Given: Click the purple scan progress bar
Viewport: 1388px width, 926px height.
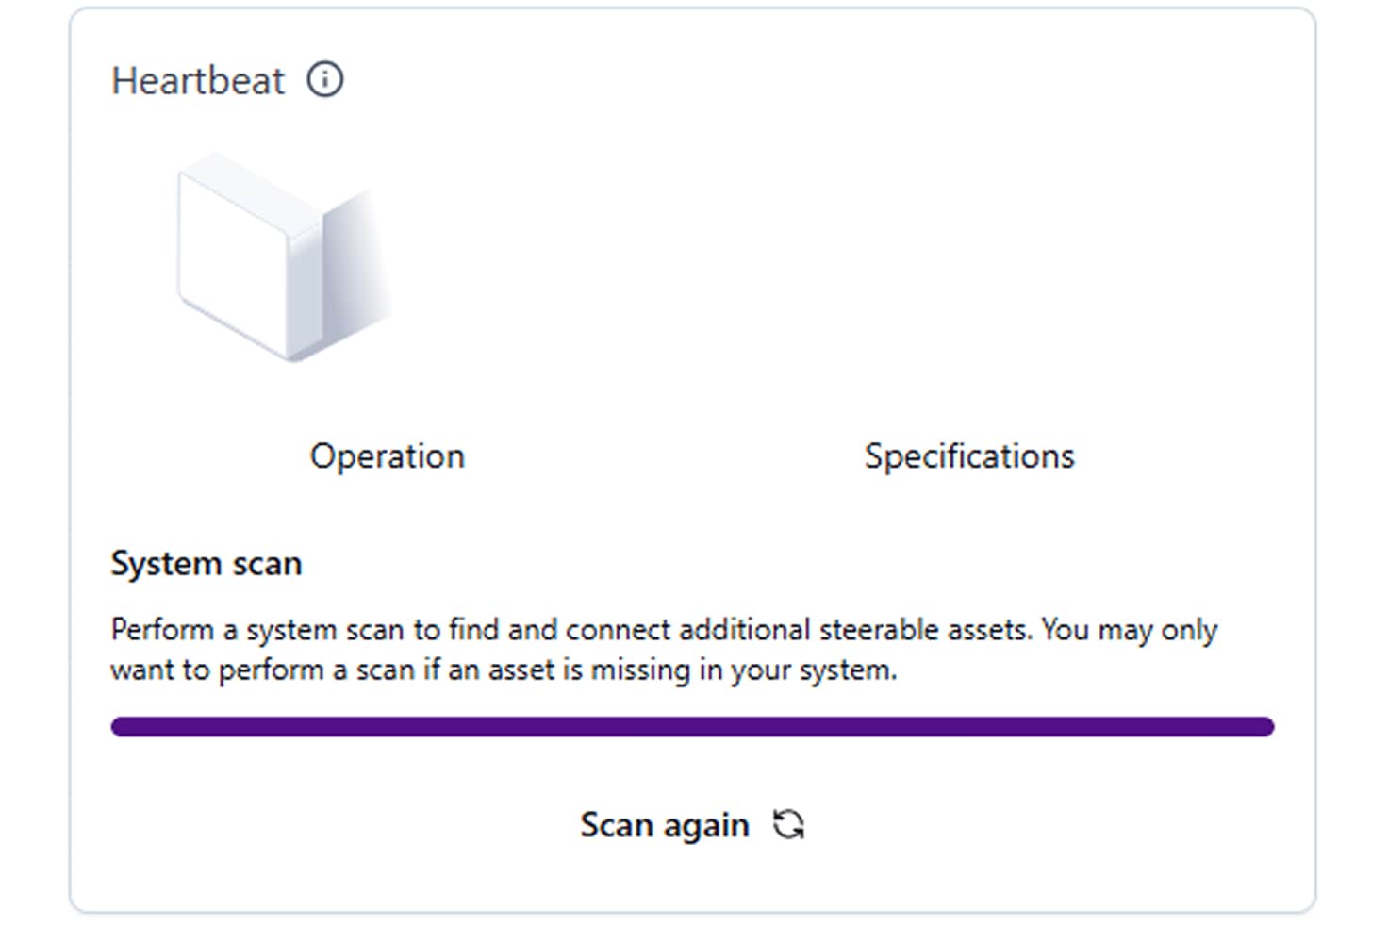Looking at the screenshot, I should pyautogui.click(x=692, y=726).
